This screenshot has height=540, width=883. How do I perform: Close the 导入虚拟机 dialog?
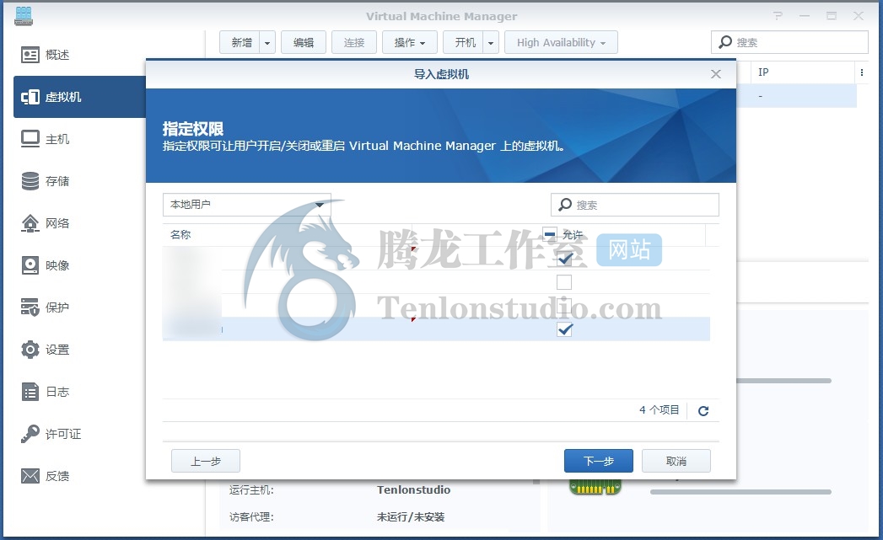tap(716, 74)
